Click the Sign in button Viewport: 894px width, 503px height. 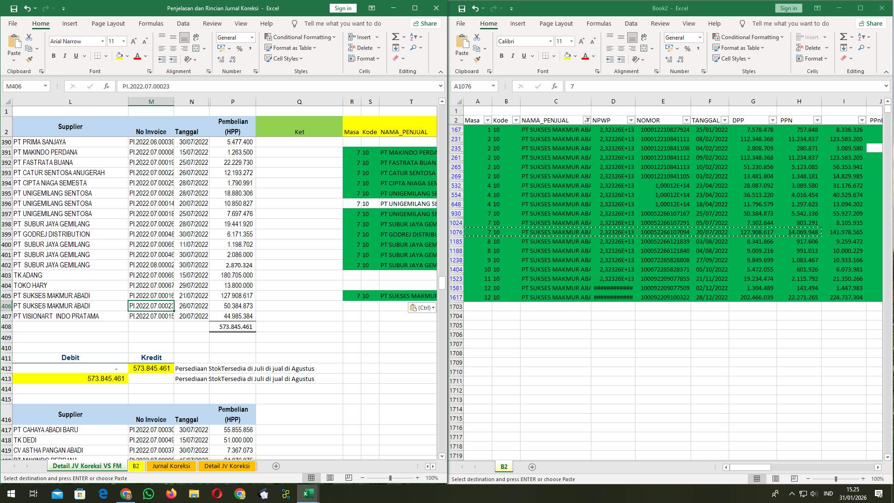(x=343, y=8)
